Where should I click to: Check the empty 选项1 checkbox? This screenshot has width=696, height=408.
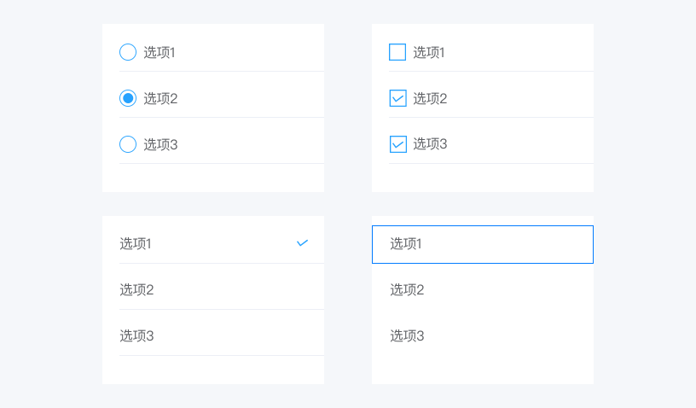397,52
